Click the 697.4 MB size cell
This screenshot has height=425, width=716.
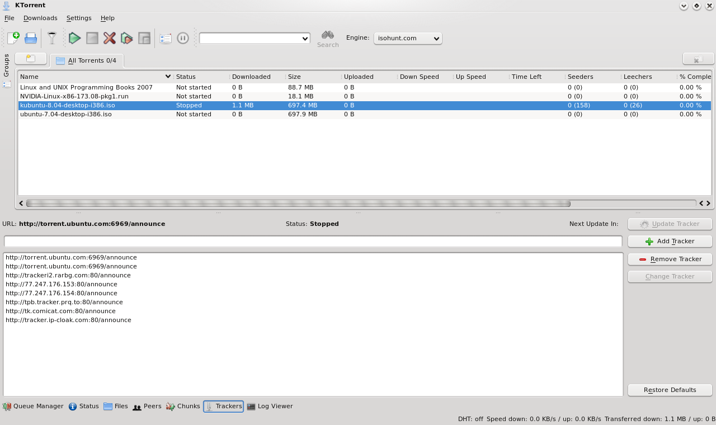303,105
